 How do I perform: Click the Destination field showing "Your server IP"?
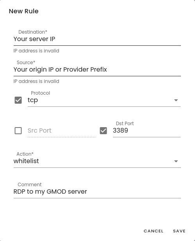pos(97,39)
